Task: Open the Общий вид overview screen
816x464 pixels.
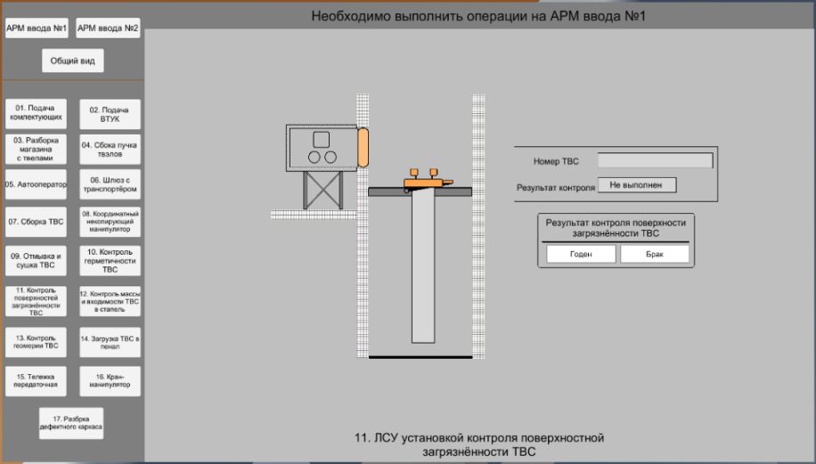Action: tap(72, 61)
